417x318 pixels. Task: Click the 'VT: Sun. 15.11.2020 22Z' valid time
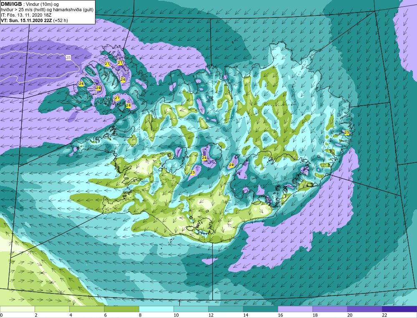(x=26, y=20)
